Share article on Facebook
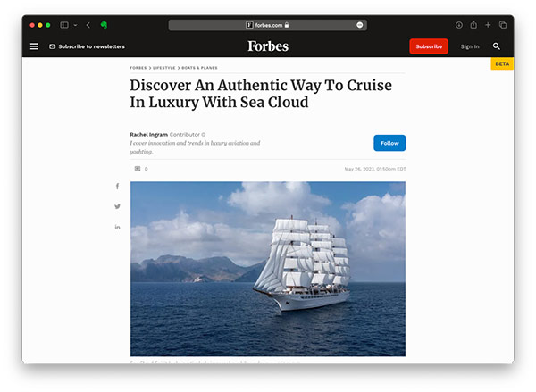536x392 pixels. 117,187
